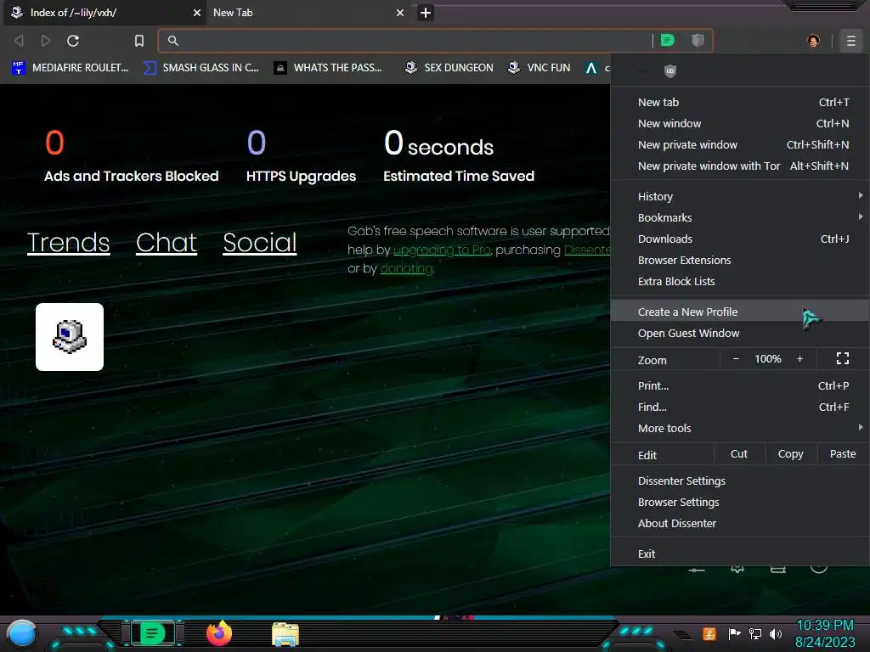Click the Start orb button
Screen dimensions: 870x652
coord(22,633)
